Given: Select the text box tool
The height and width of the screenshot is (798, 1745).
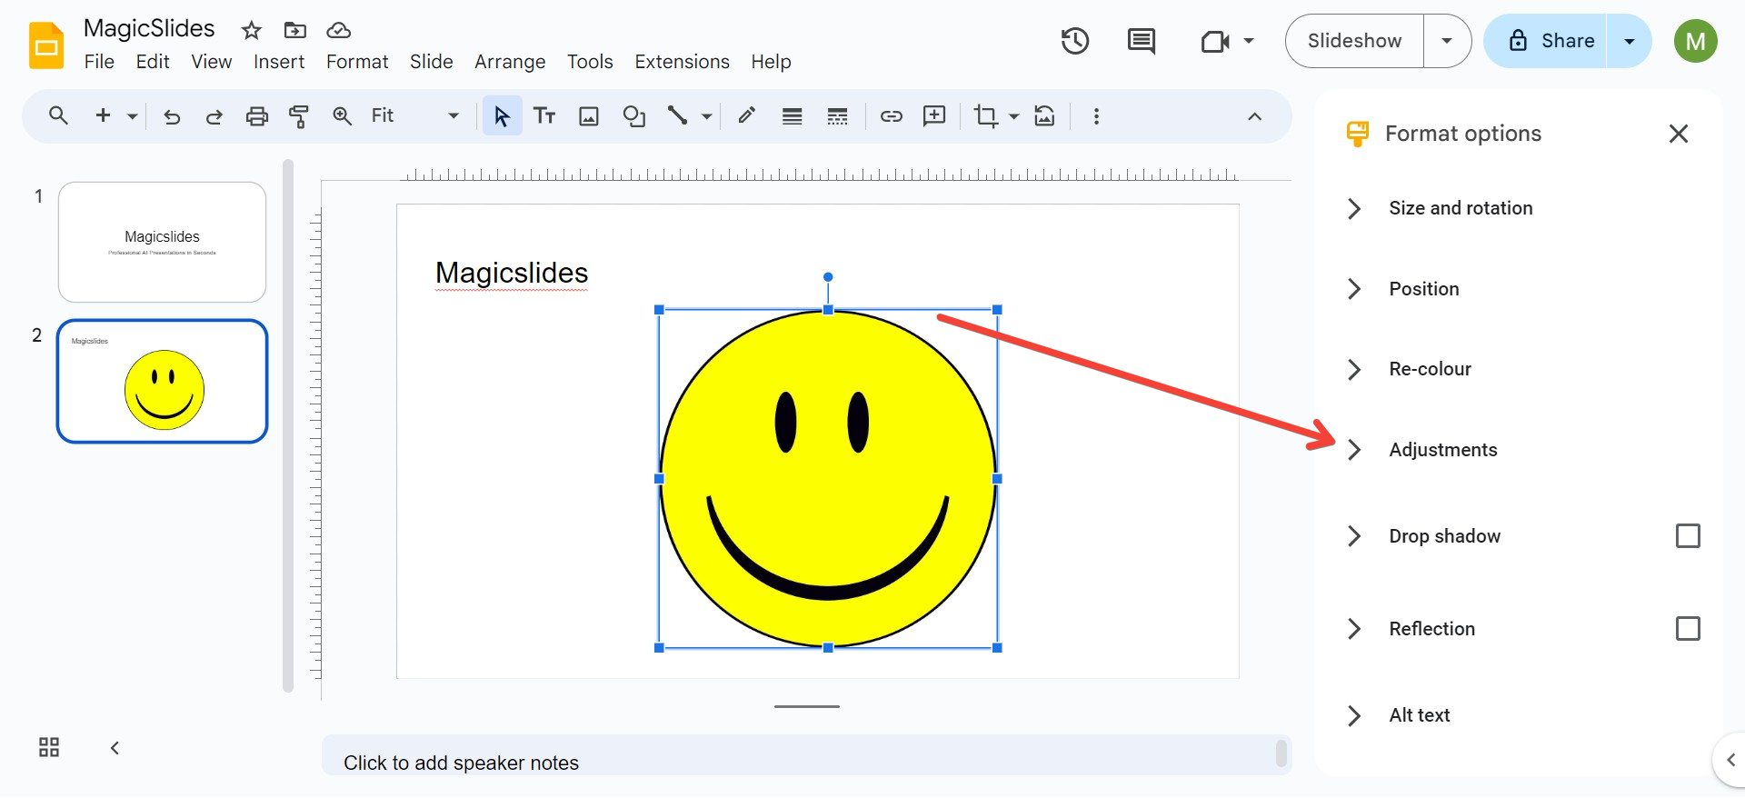Looking at the screenshot, I should [x=544, y=116].
